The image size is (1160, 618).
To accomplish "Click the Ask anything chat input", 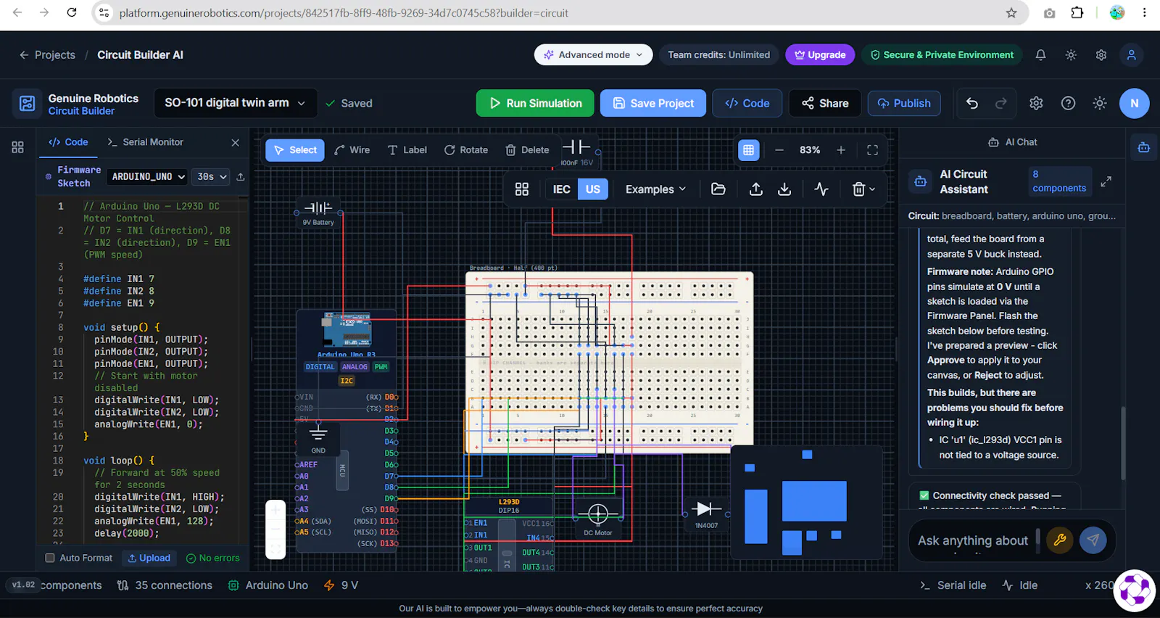I will [x=973, y=540].
